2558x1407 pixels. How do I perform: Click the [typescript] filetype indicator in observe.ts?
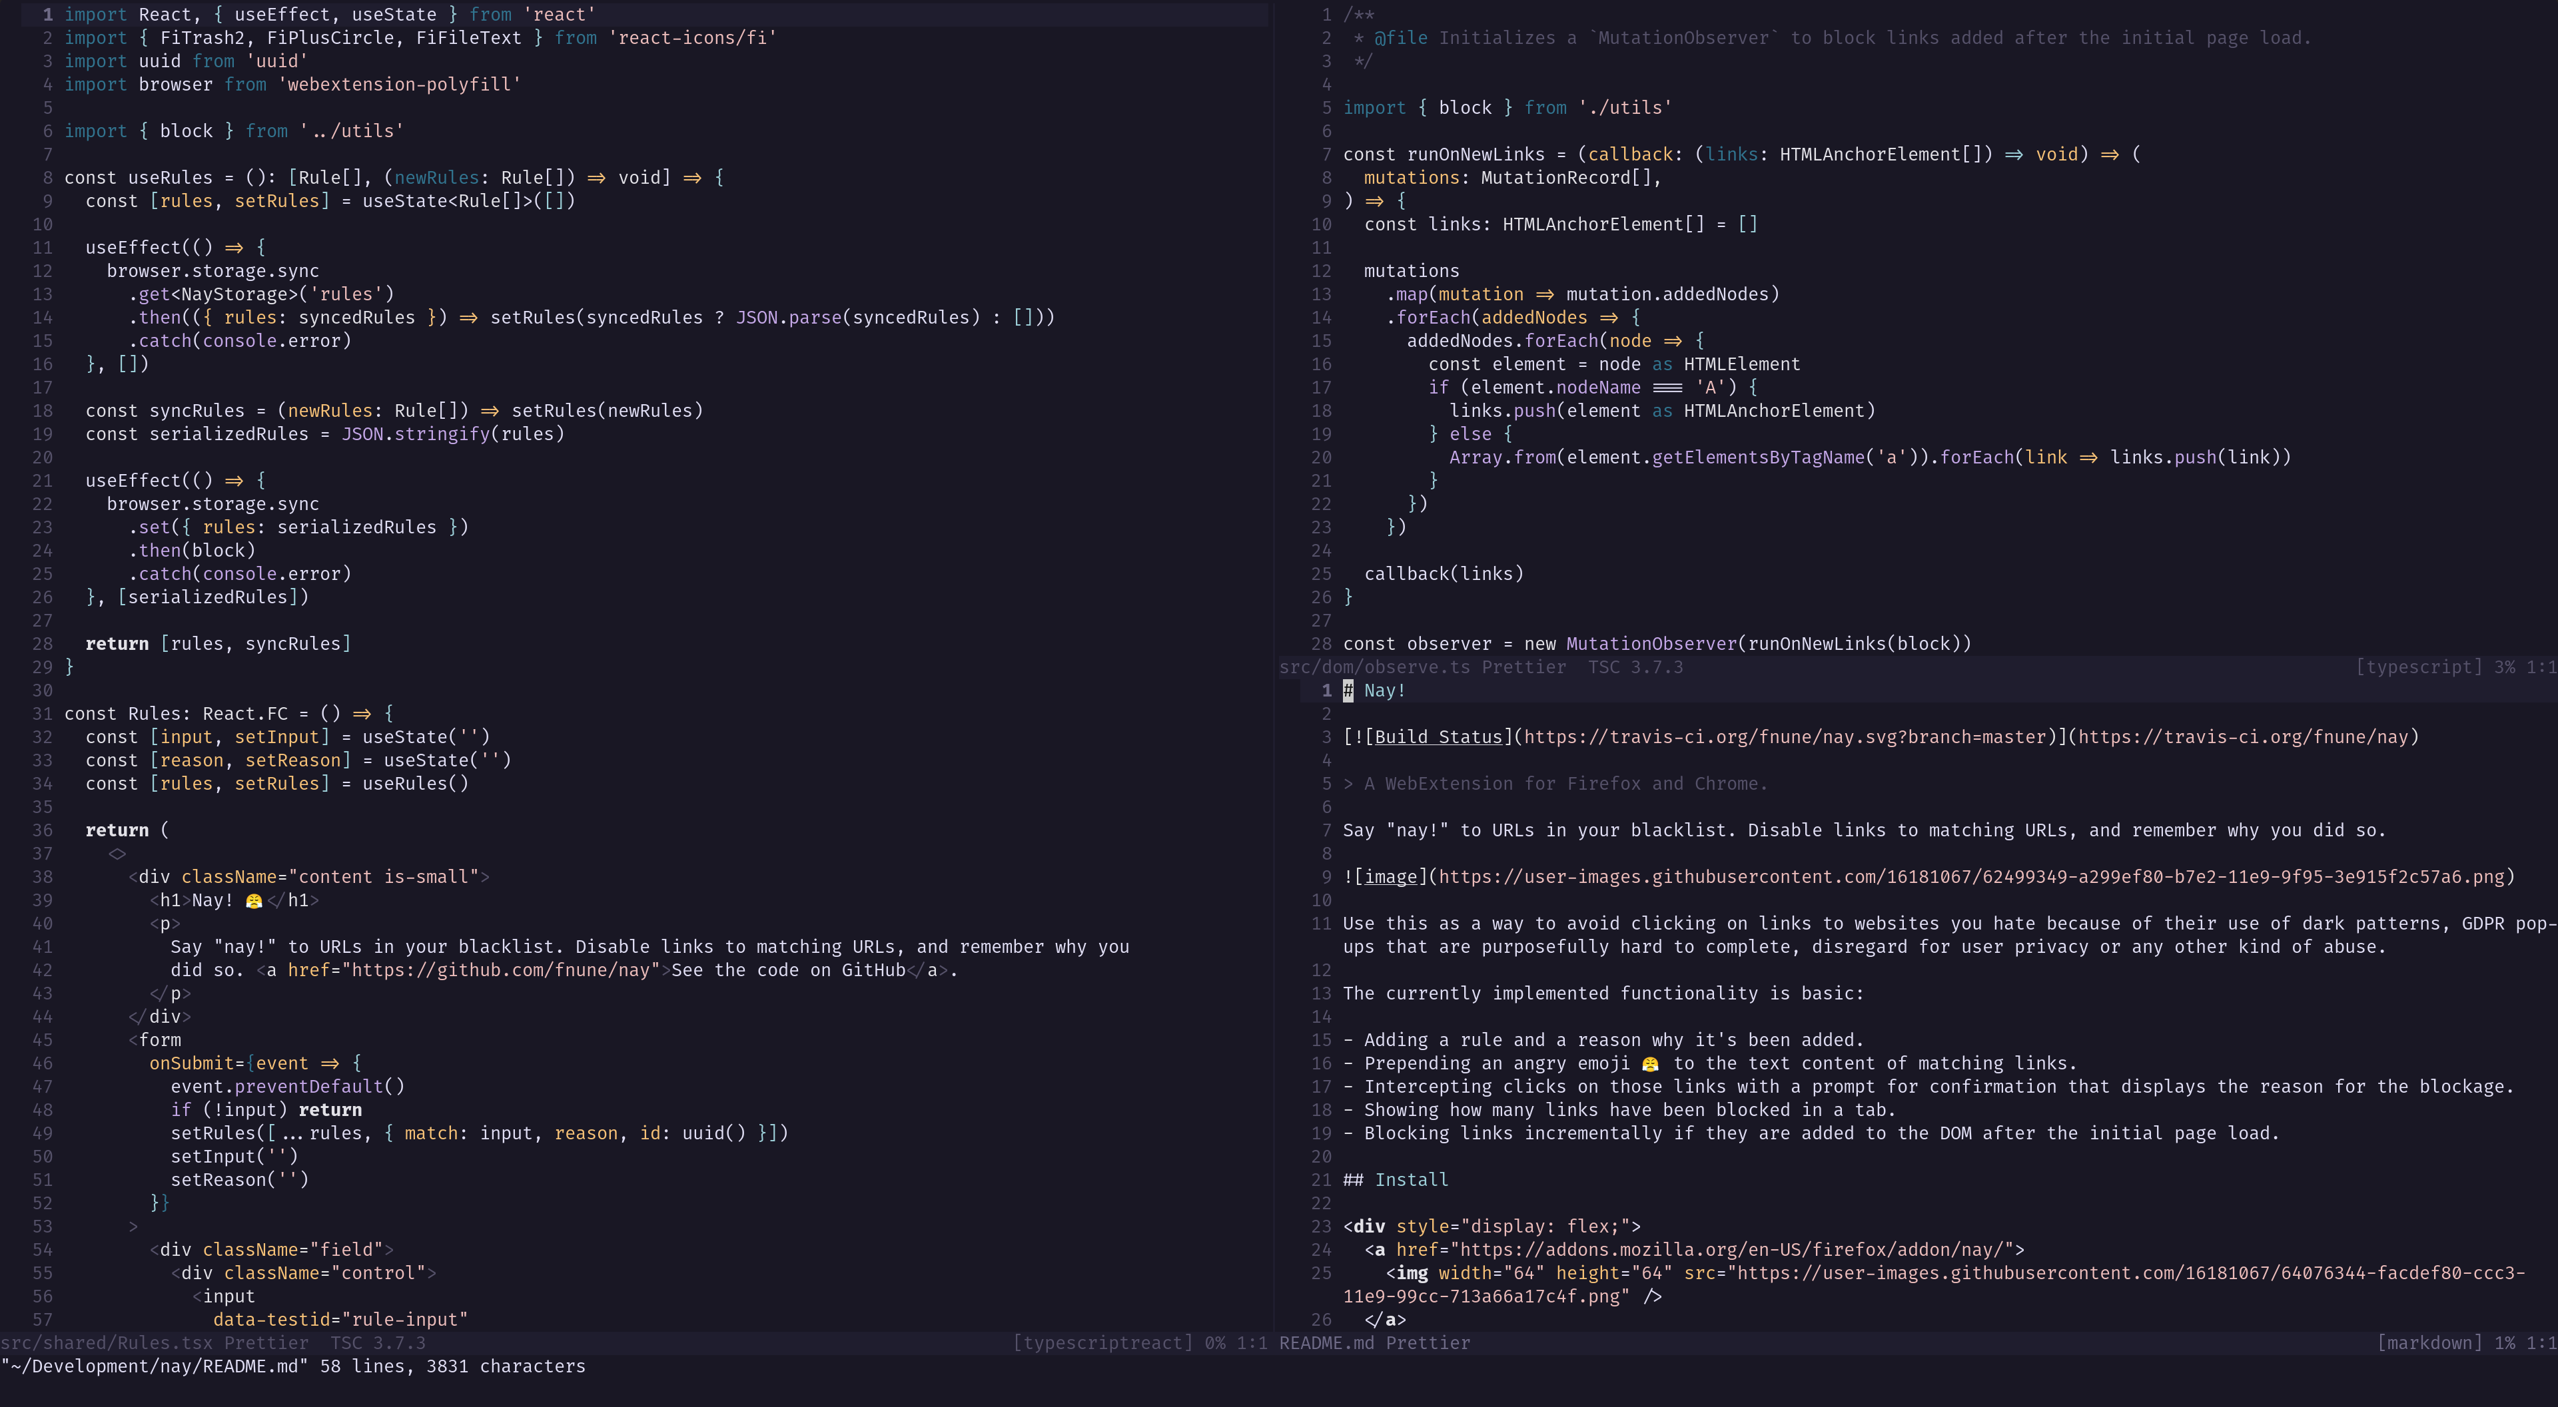click(2418, 667)
